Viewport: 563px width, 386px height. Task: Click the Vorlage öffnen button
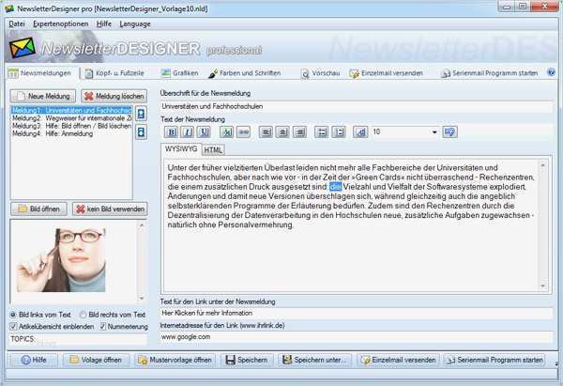pyautogui.click(x=97, y=360)
